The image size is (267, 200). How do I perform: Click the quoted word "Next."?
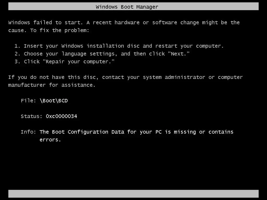(x=179, y=54)
